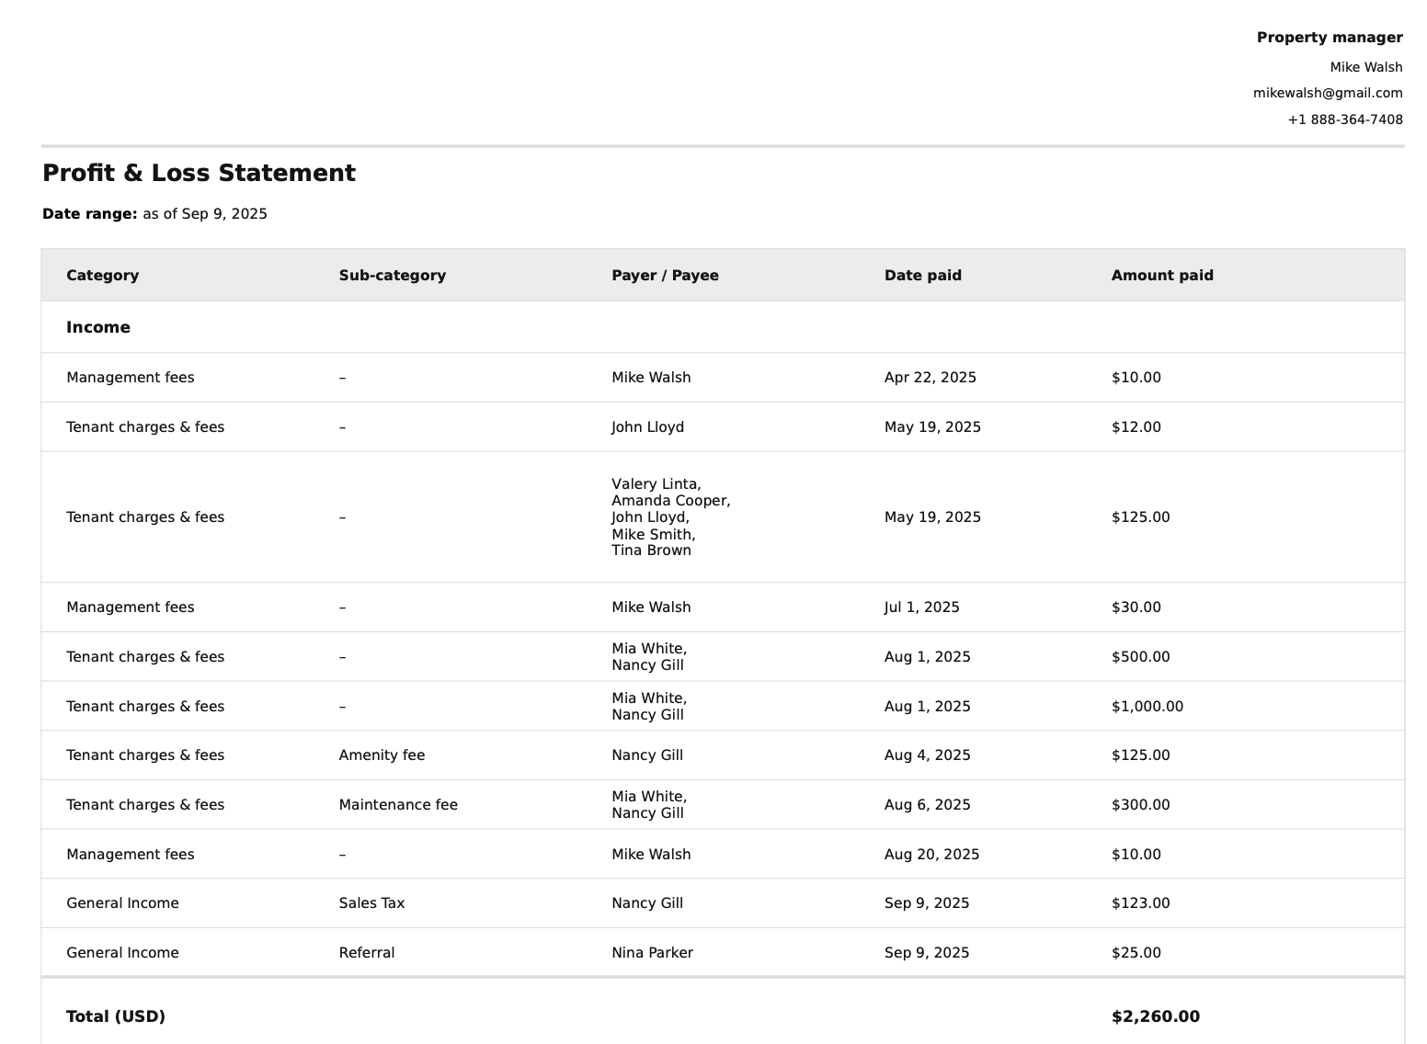
Task: Click the Date paid column header
Action: click(x=923, y=276)
